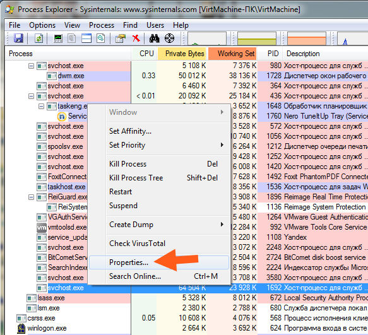This screenshot has height=335, width=368.
Task: Click the lsm.exe process icon
Action: (x=32, y=308)
